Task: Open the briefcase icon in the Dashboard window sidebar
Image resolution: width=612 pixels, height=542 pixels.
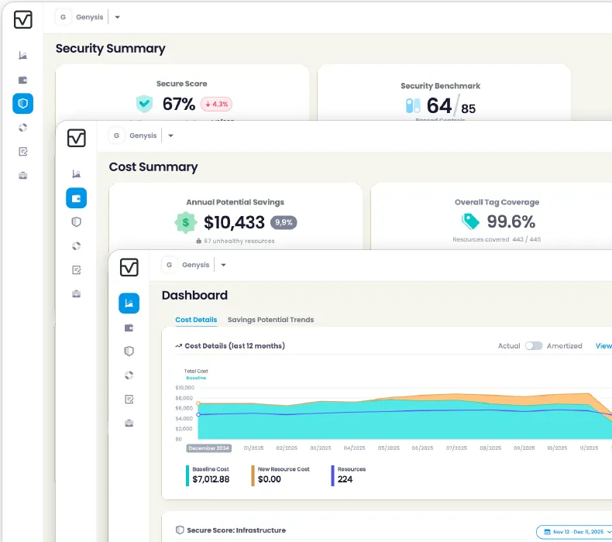Action: point(129,423)
